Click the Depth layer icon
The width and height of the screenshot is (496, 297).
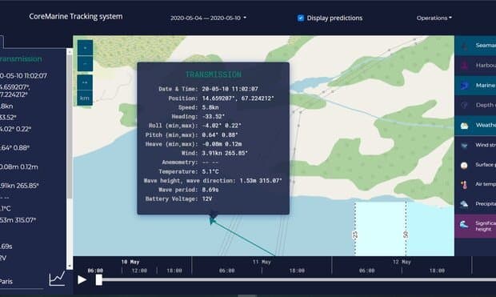coord(464,105)
